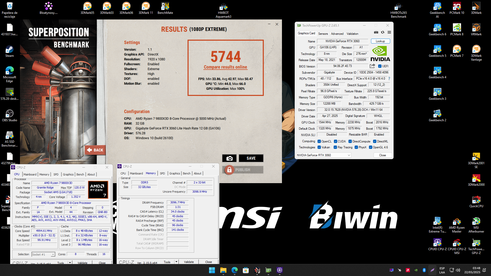Screen dimensions: 491x276
Task: Open the Geekbench AI desktop icon
Action: [437, 10]
